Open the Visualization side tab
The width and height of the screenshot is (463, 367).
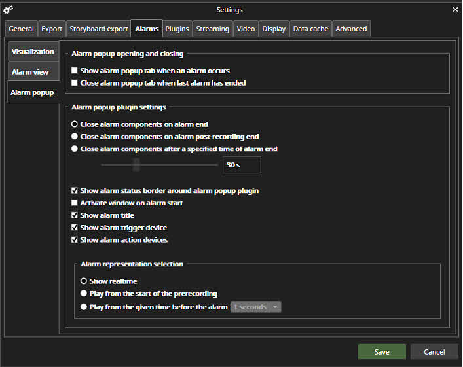(33, 52)
